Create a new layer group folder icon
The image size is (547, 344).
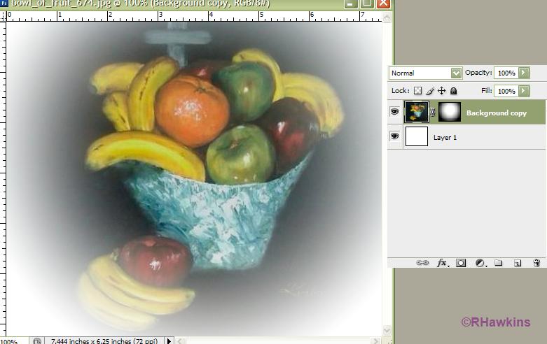click(499, 262)
